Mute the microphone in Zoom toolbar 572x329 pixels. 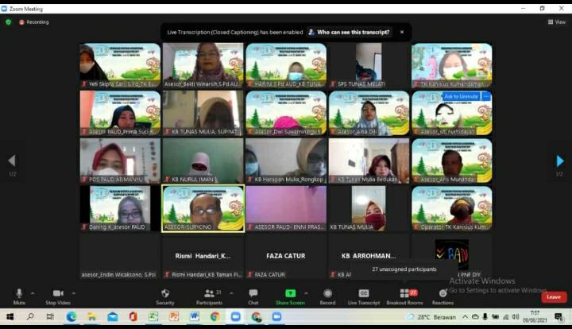(19, 295)
